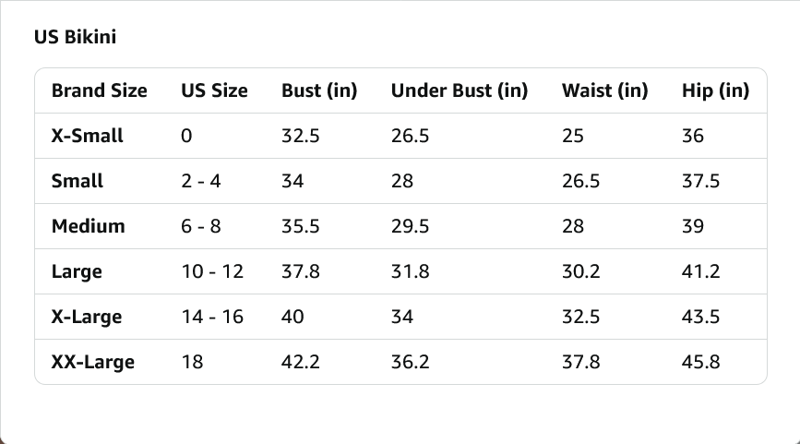This screenshot has width=800, height=444.
Task: Select the Medium row label
Action: pos(89,226)
